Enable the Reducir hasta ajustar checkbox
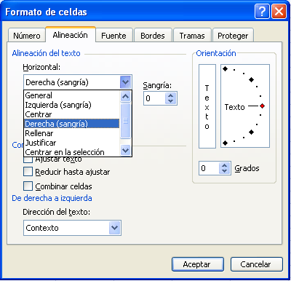 coord(28,172)
